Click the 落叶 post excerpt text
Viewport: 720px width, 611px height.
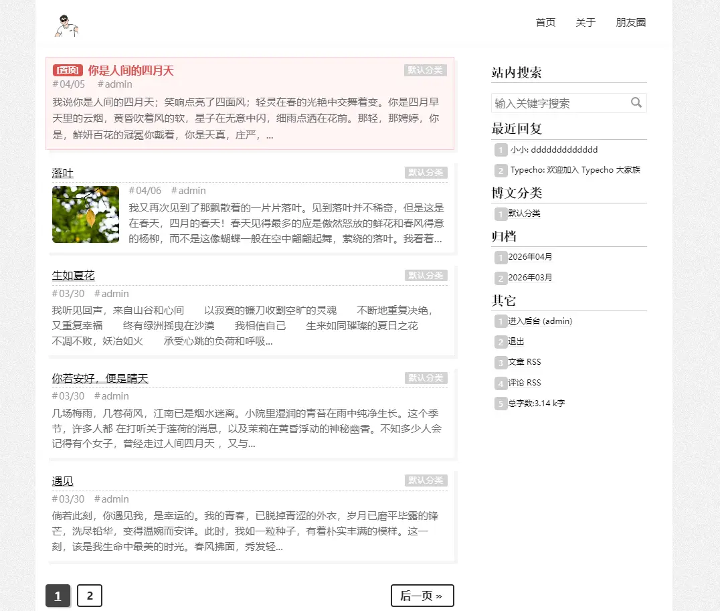click(286, 224)
